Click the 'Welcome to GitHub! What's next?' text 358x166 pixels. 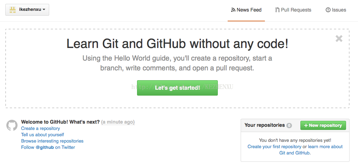60,122
